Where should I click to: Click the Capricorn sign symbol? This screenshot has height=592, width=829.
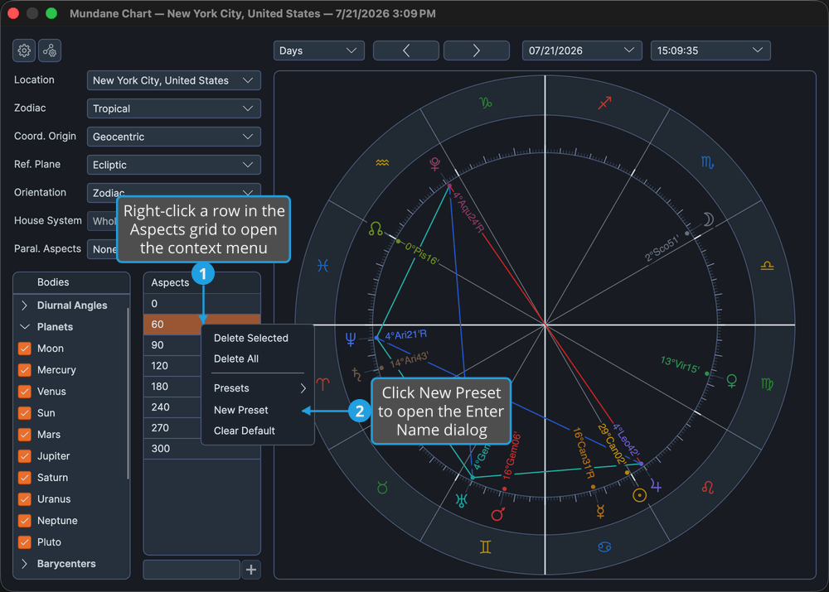(485, 103)
